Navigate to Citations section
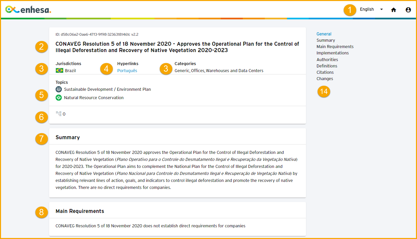 point(325,72)
